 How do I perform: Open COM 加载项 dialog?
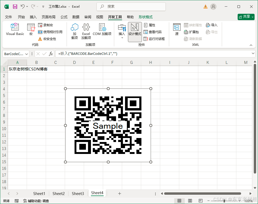(102, 29)
